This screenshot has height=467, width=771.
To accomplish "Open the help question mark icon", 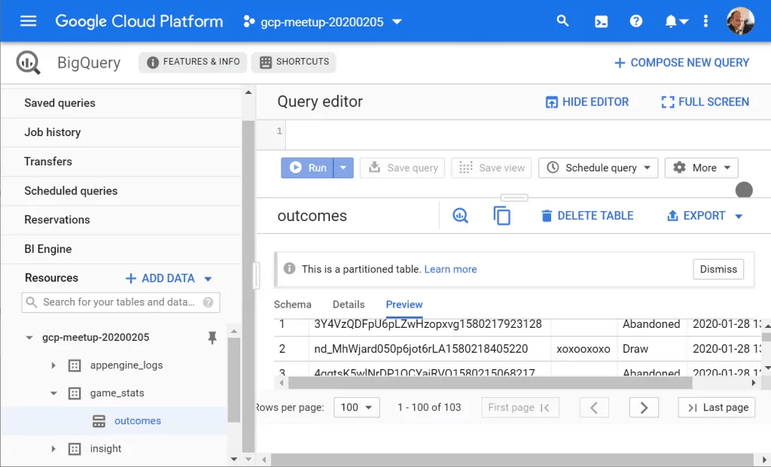I will pyautogui.click(x=635, y=21).
